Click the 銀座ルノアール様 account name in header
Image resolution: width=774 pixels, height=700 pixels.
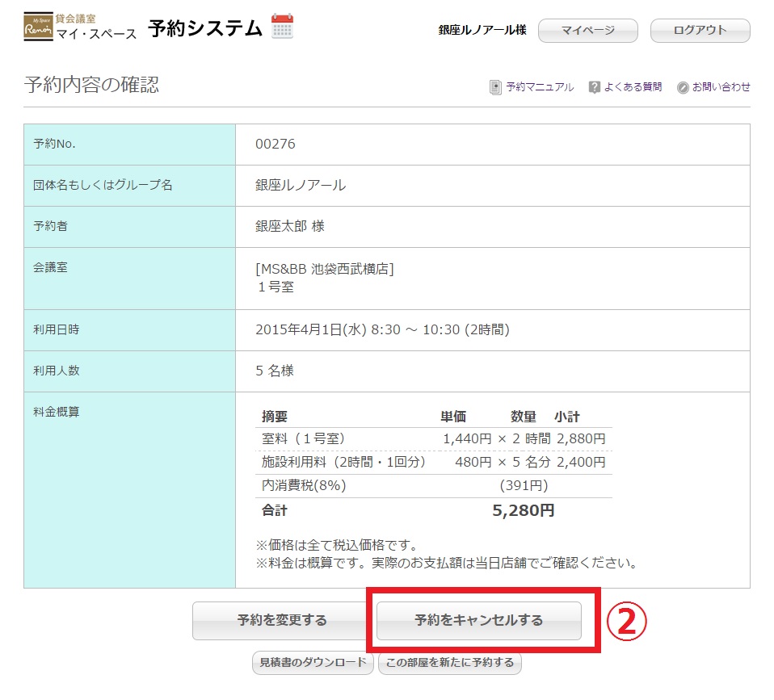coord(482,30)
